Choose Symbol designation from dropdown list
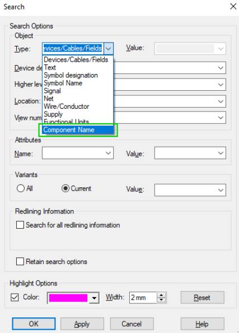239x333 pixels. point(71,75)
